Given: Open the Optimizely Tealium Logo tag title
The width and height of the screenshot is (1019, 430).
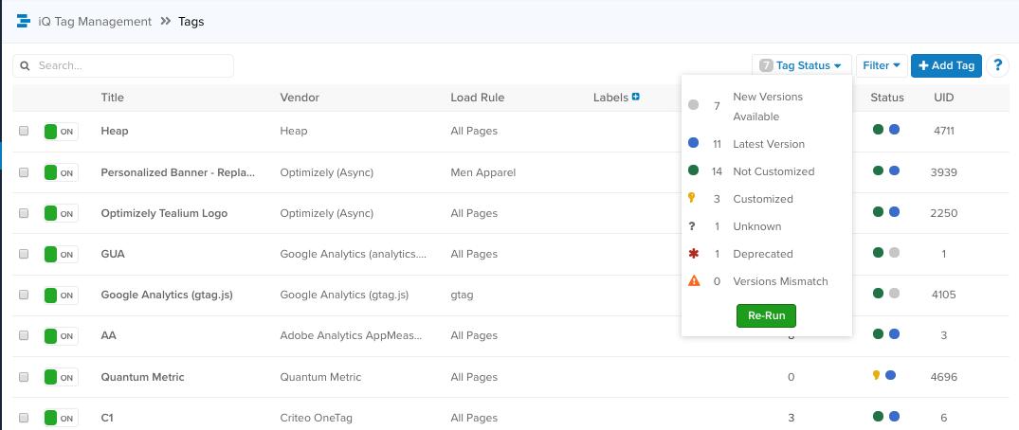Looking at the screenshot, I should [x=164, y=213].
